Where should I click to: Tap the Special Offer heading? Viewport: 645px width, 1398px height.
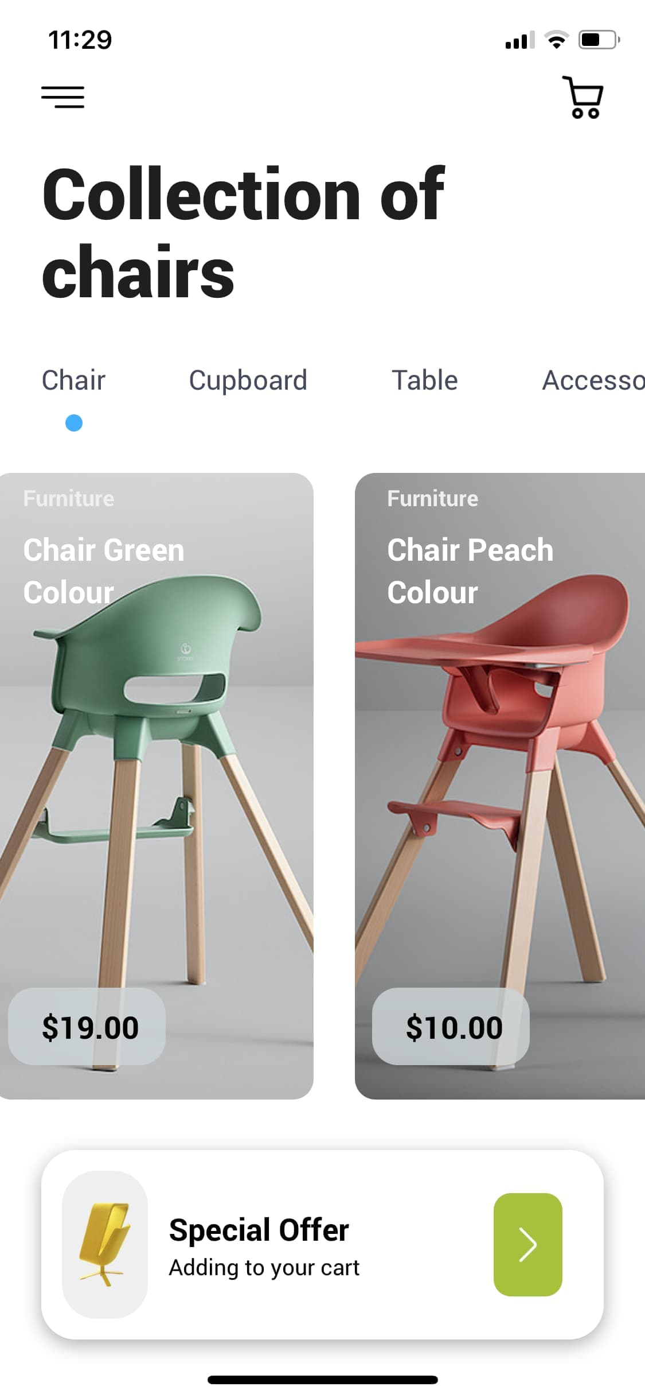(259, 1230)
